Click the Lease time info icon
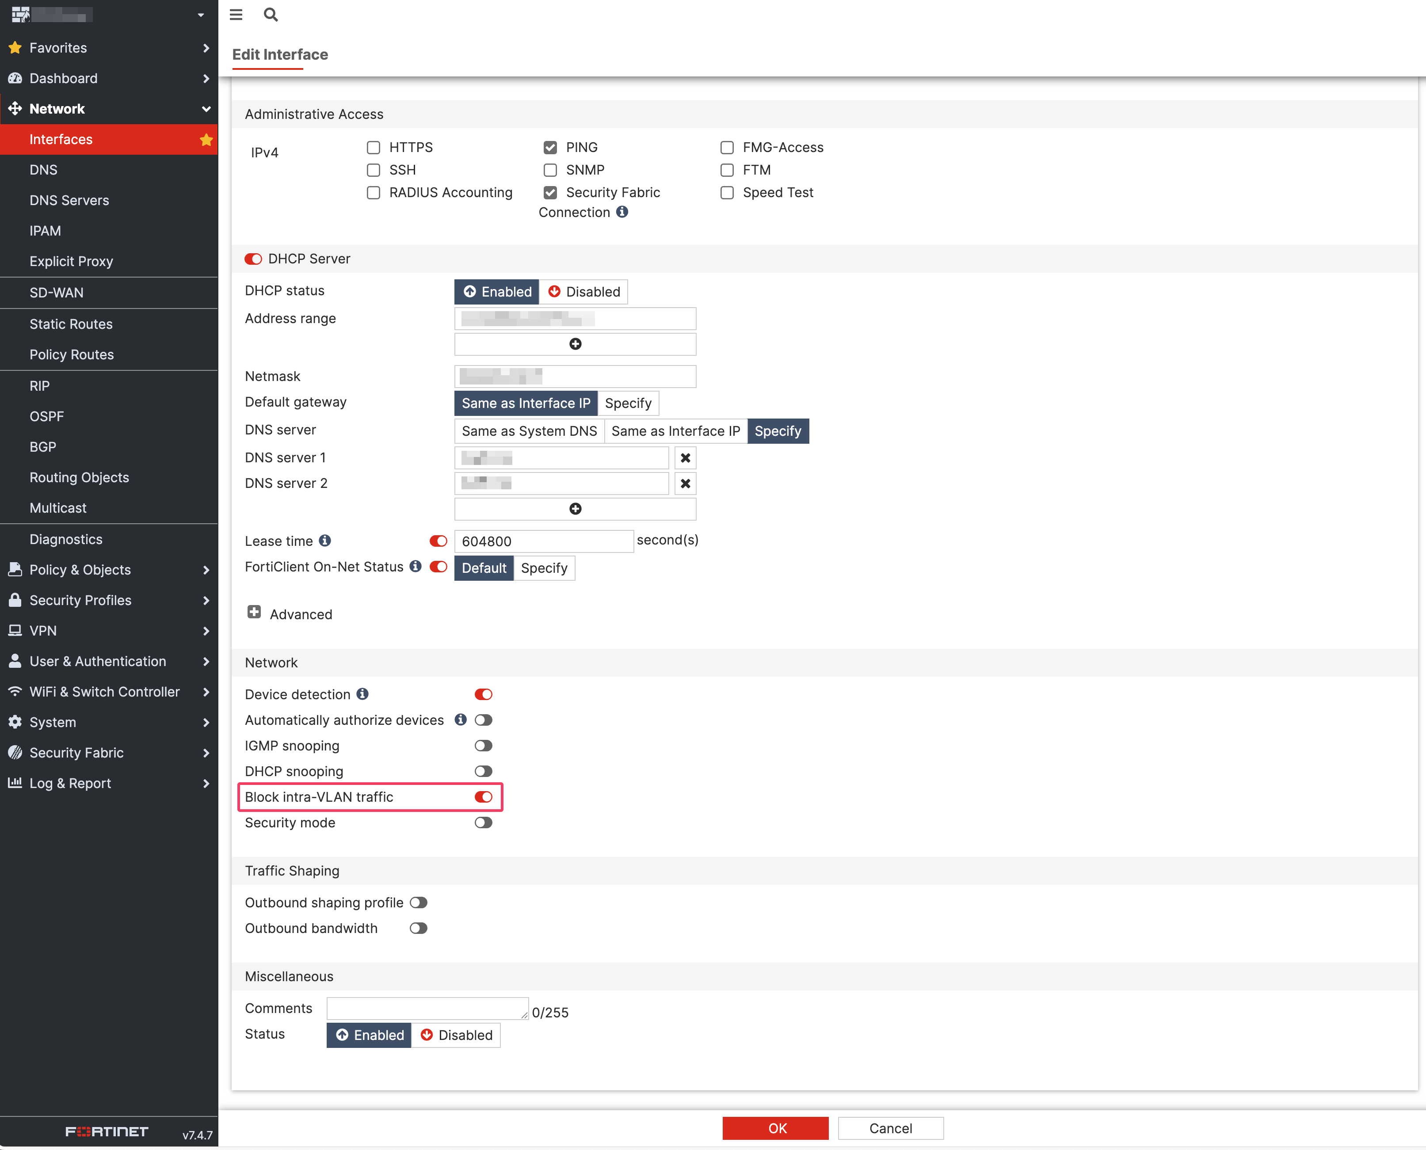This screenshot has height=1150, width=1426. point(325,541)
